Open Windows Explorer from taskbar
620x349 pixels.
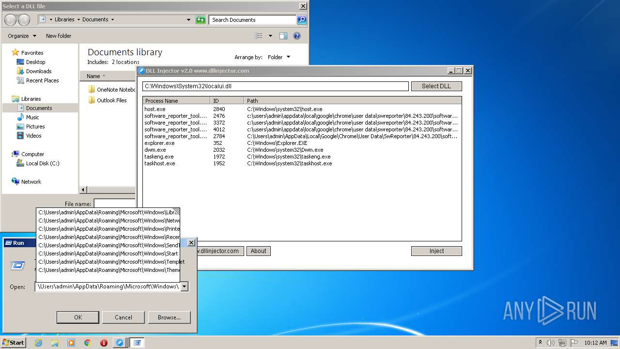[x=55, y=343]
